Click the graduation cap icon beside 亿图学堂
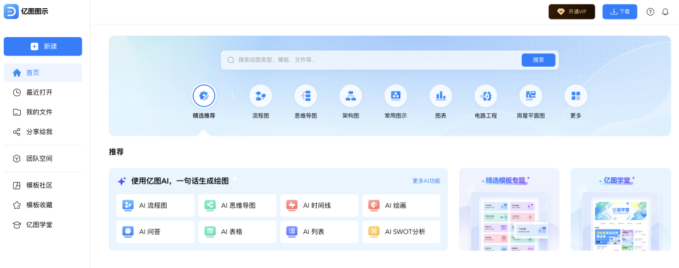Viewport: 679px width, 268px height. pos(17,225)
